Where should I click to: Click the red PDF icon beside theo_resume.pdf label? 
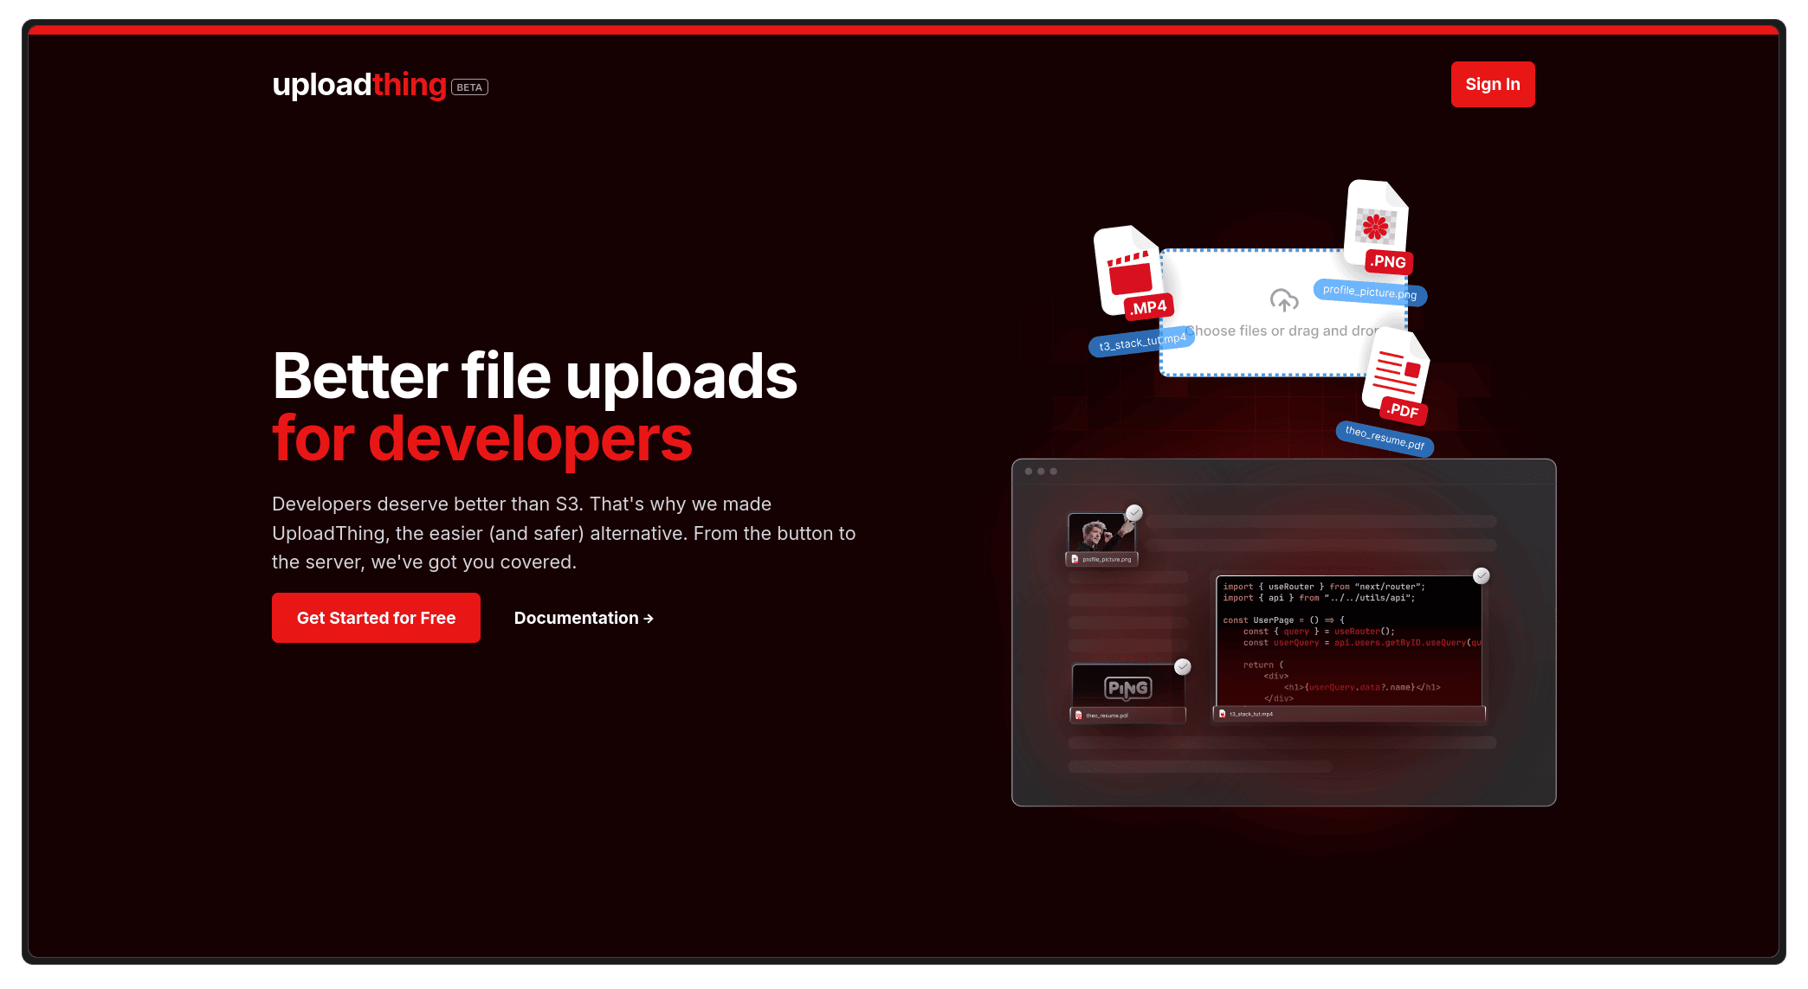pos(1080,714)
